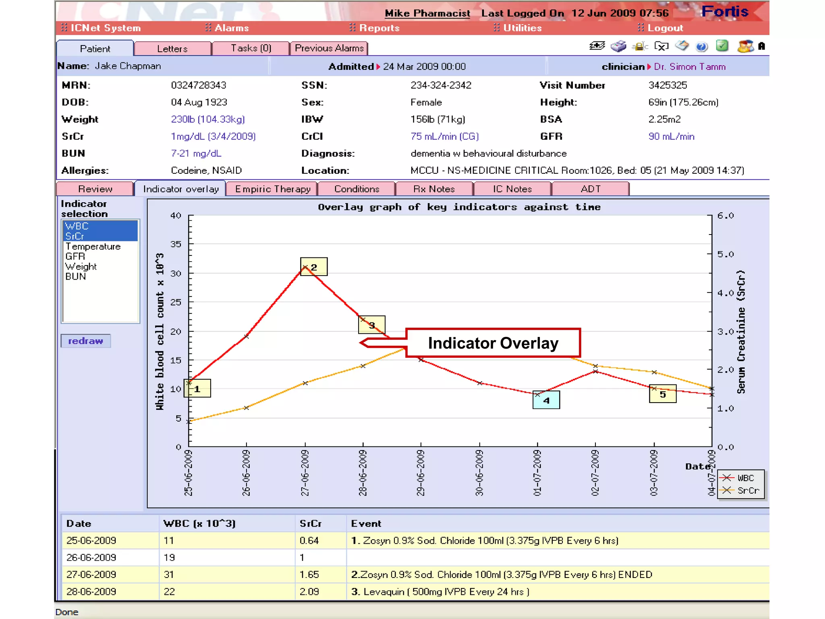Click SrCr value 2.09 in the table
Screen dimensions: 825x619
321,592
